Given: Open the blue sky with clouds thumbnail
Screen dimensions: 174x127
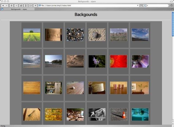Looking at the screenshot, I should tap(140, 35).
